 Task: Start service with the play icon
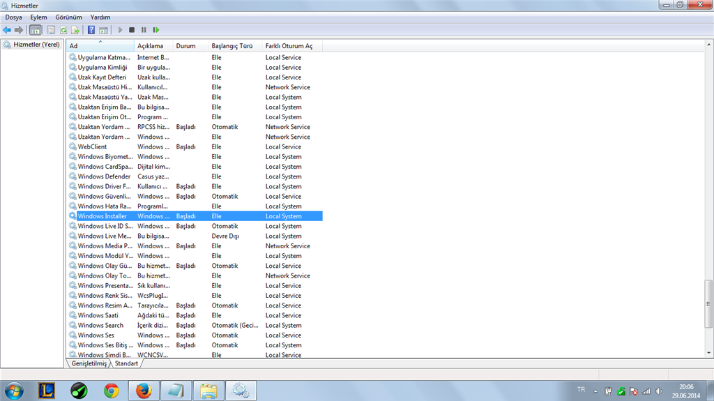pyautogui.click(x=120, y=30)
